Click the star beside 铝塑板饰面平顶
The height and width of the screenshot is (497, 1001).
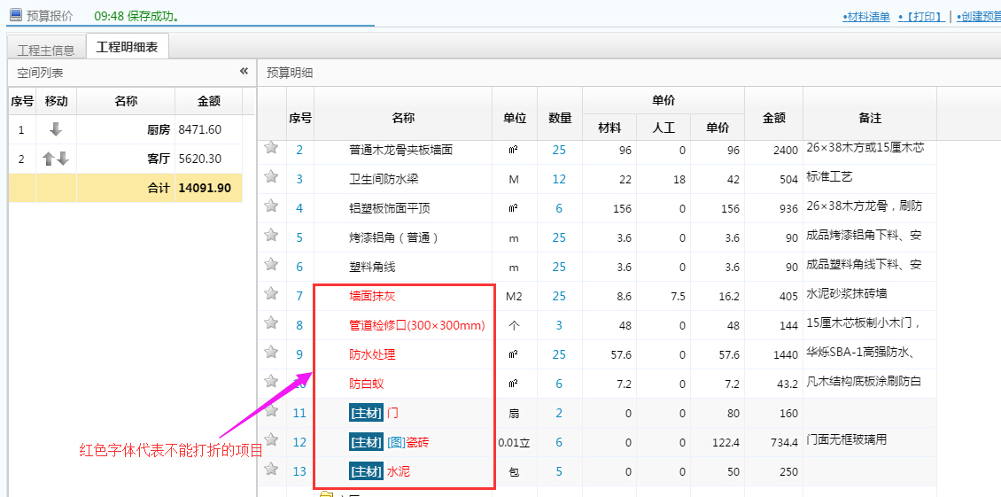pyautogui.click(x=271, y=206)
